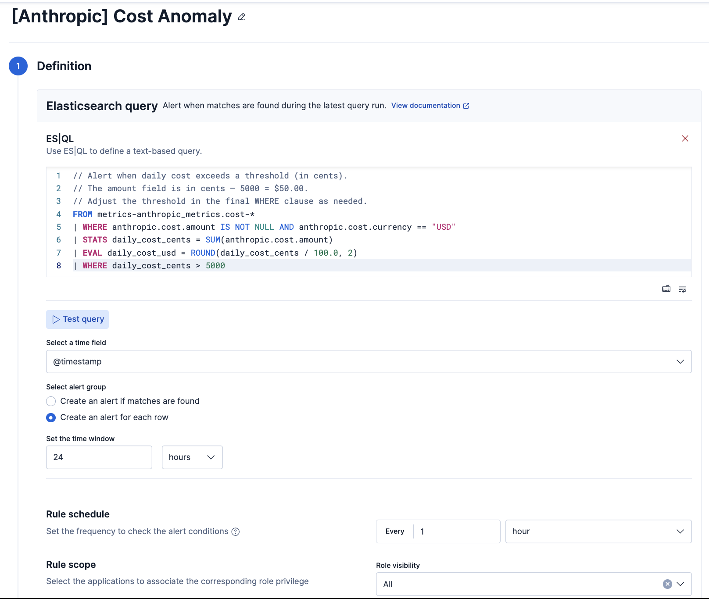Click the Every interval field showing 1
The height and width of the screenshot is (599, 709).
coord(456,531)
